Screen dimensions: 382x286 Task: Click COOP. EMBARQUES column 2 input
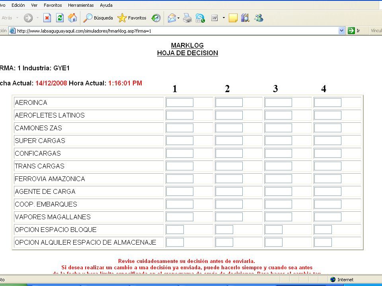(x=229, y=204)
